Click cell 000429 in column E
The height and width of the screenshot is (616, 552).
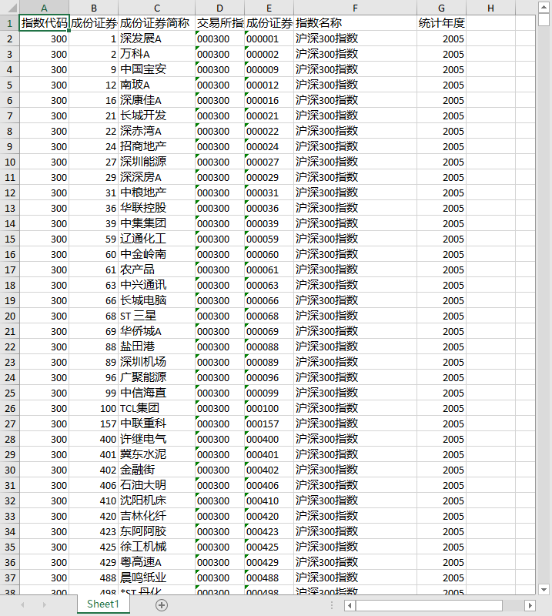pos(269,562)
